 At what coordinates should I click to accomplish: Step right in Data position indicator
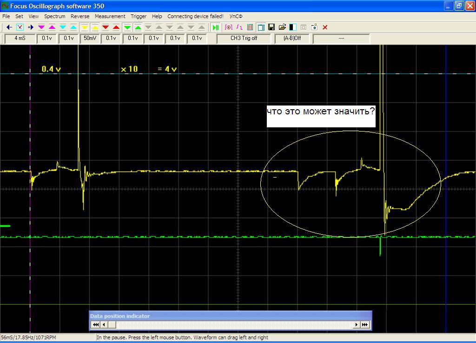(357, 325)
